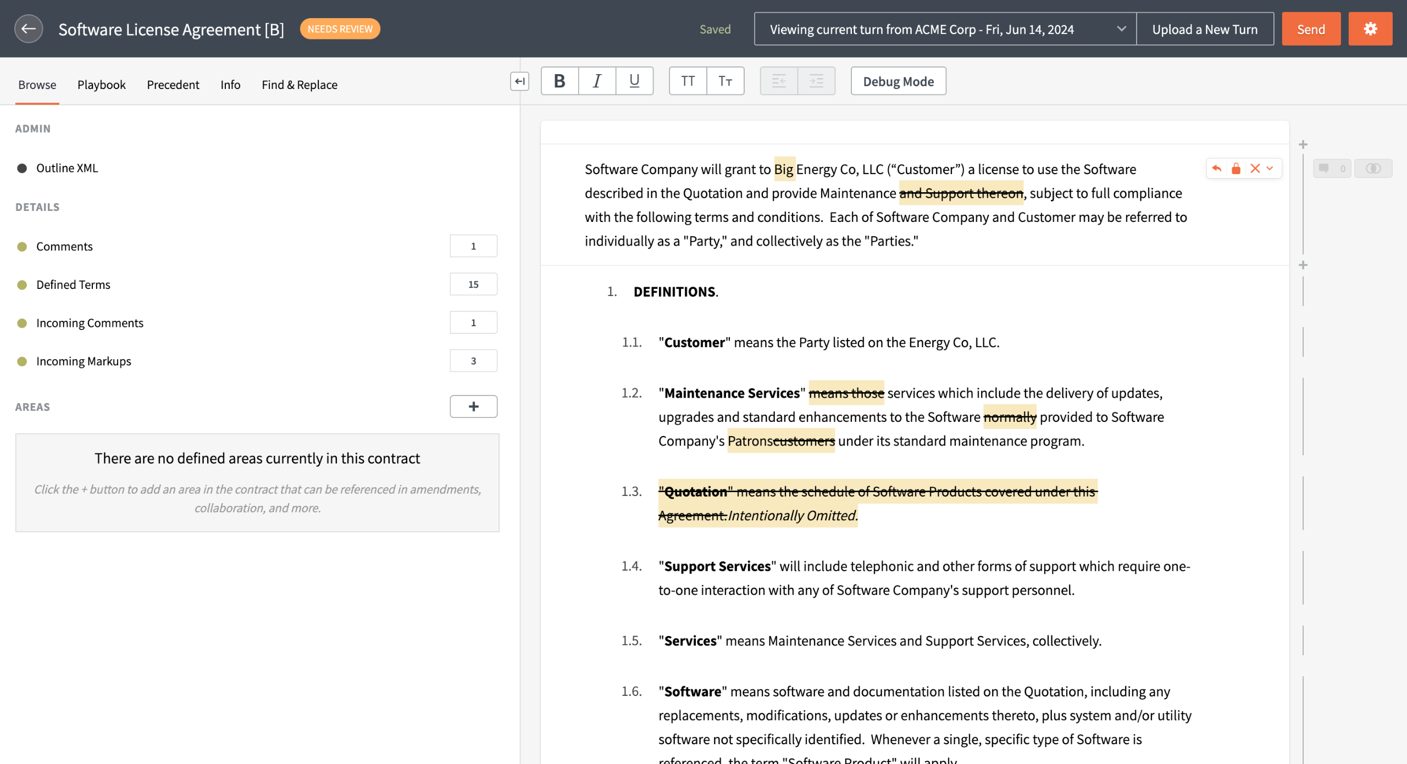Apply bold formatting from the toolbar
The width and height of the screenshot is (1407, 764).
coord(560,81)
